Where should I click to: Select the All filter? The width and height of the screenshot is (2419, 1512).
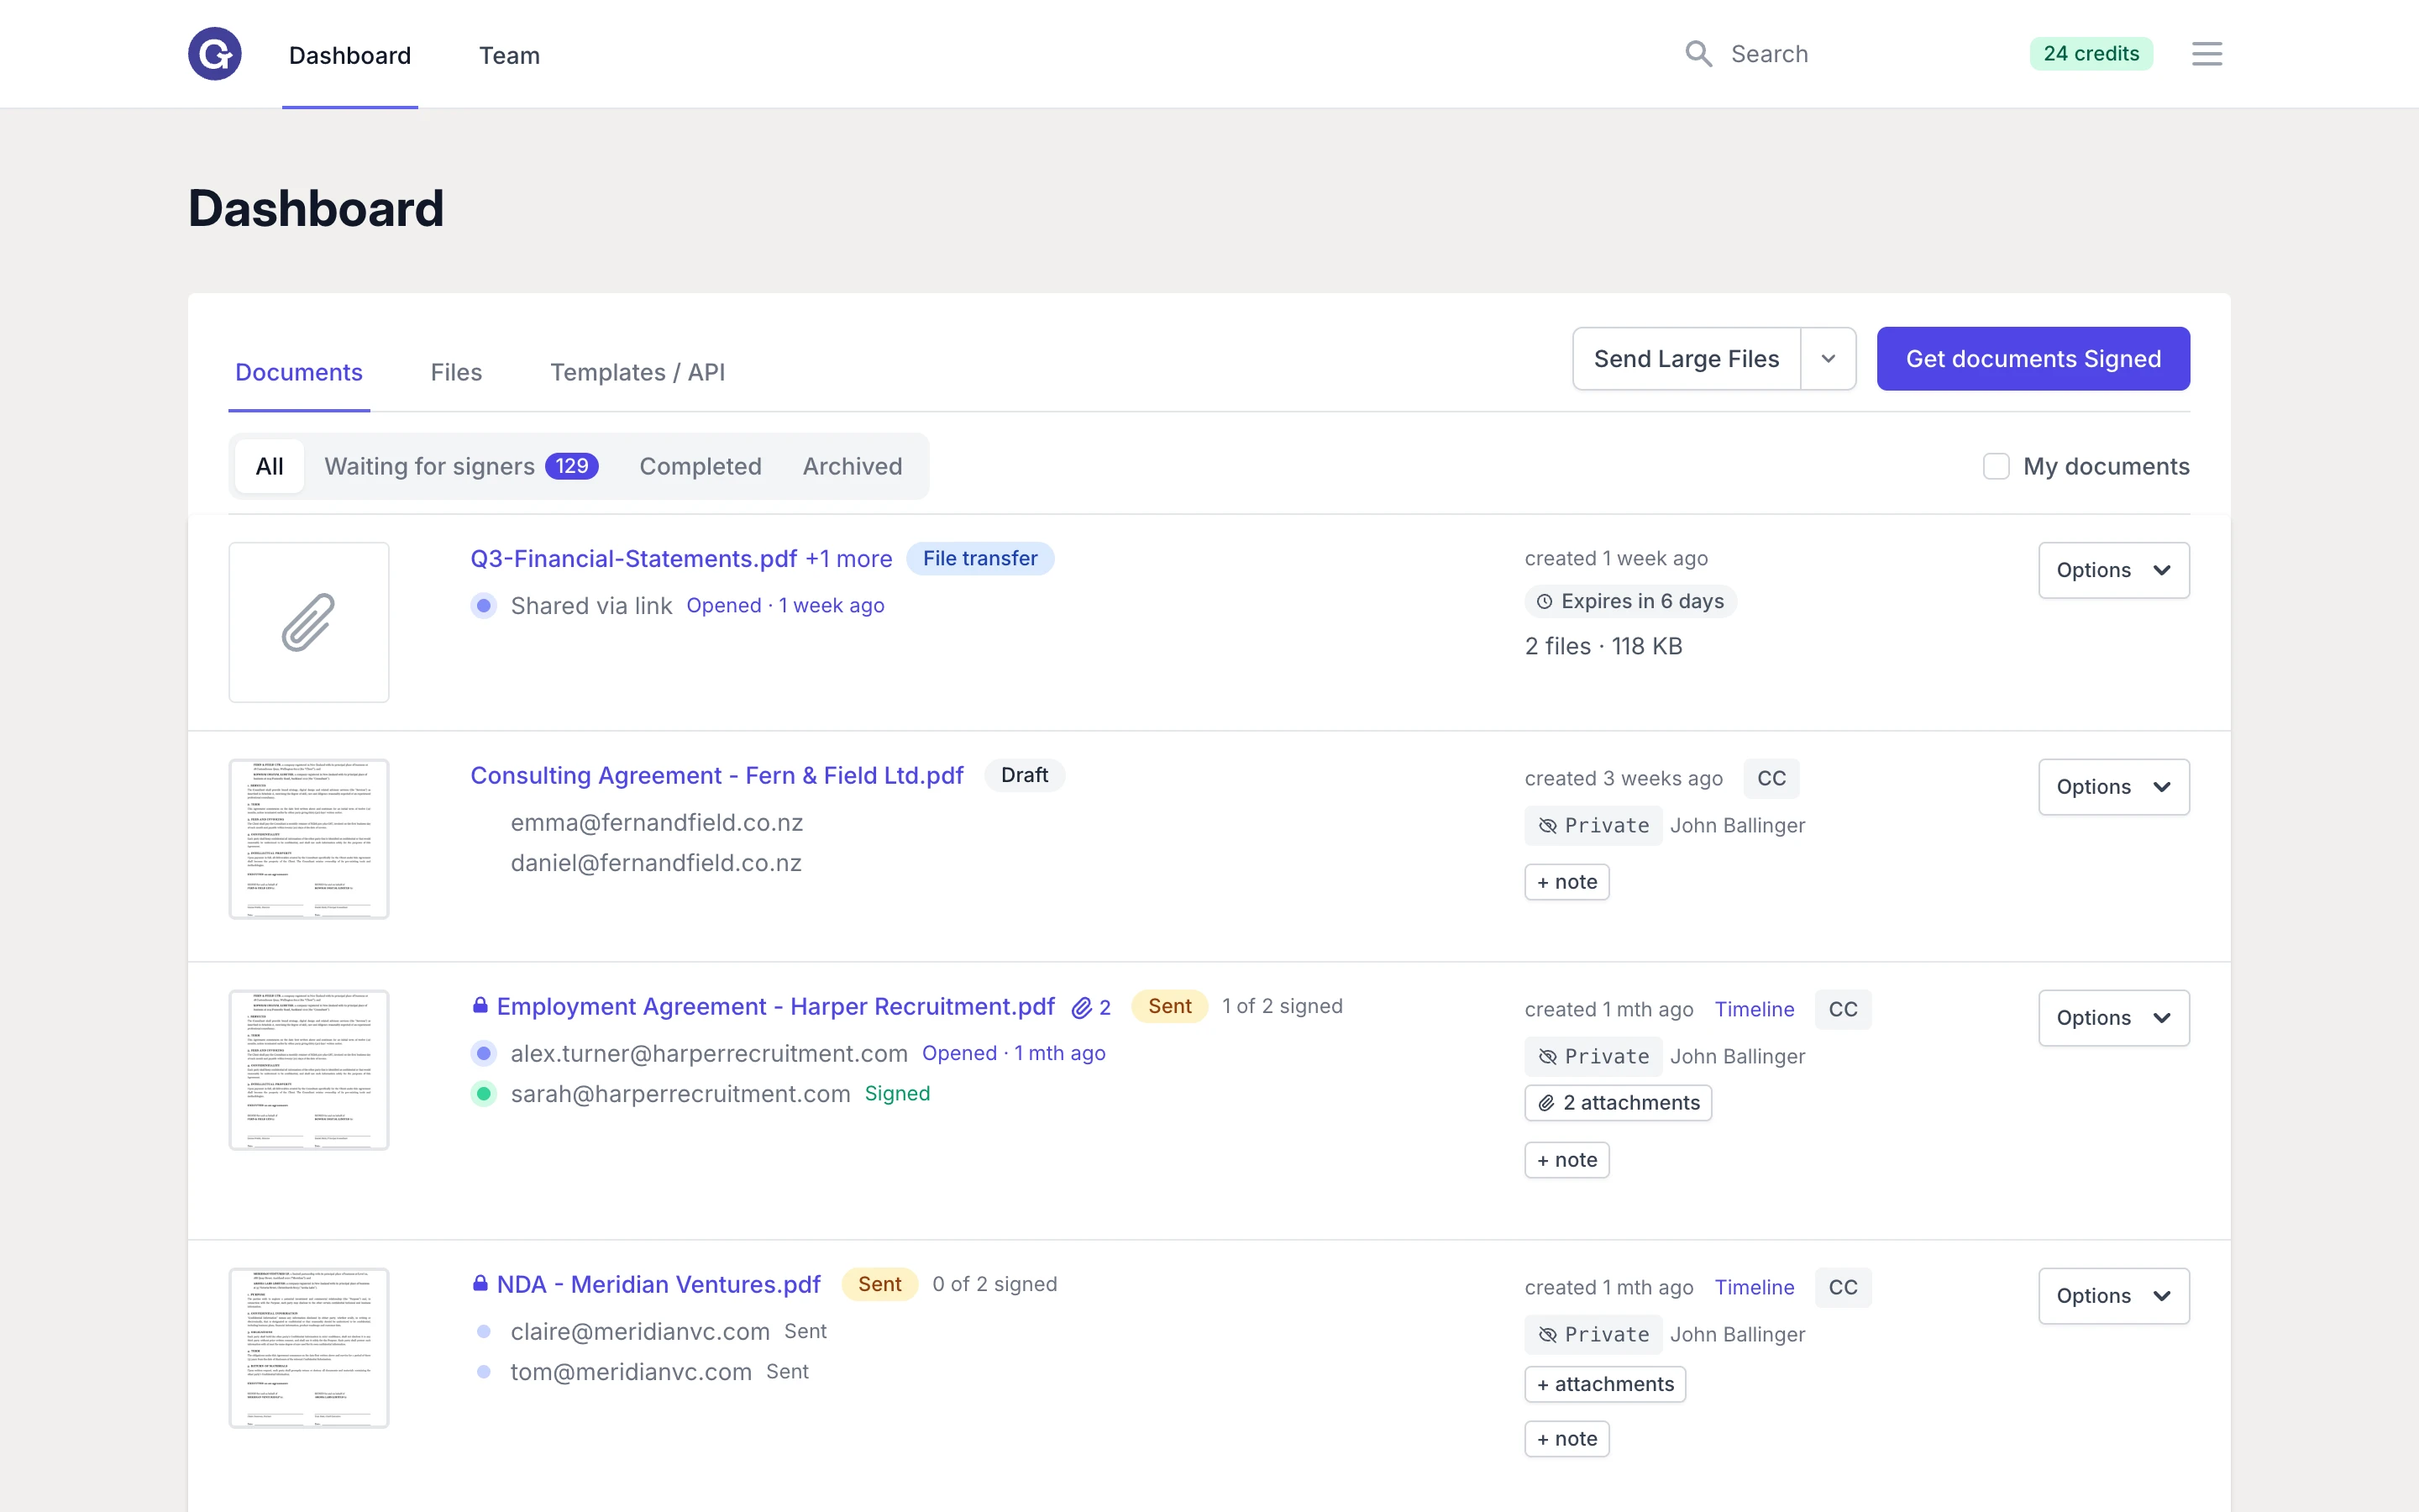[270, 466]
